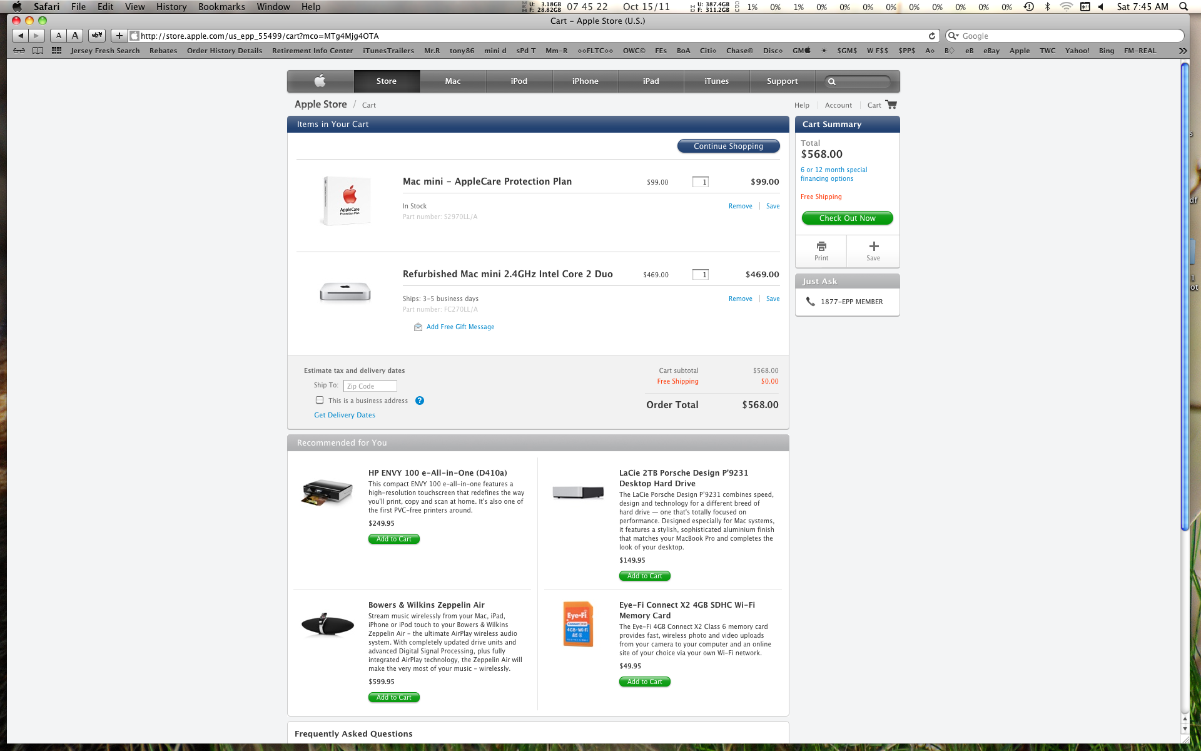This screenshot has height=751, width=1201.
Task: Open financing options link in Cart Summary
Action: click(x=834, y=175)
